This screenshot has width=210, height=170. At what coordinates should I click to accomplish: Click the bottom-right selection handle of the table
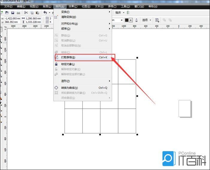(x=137, y=134)
